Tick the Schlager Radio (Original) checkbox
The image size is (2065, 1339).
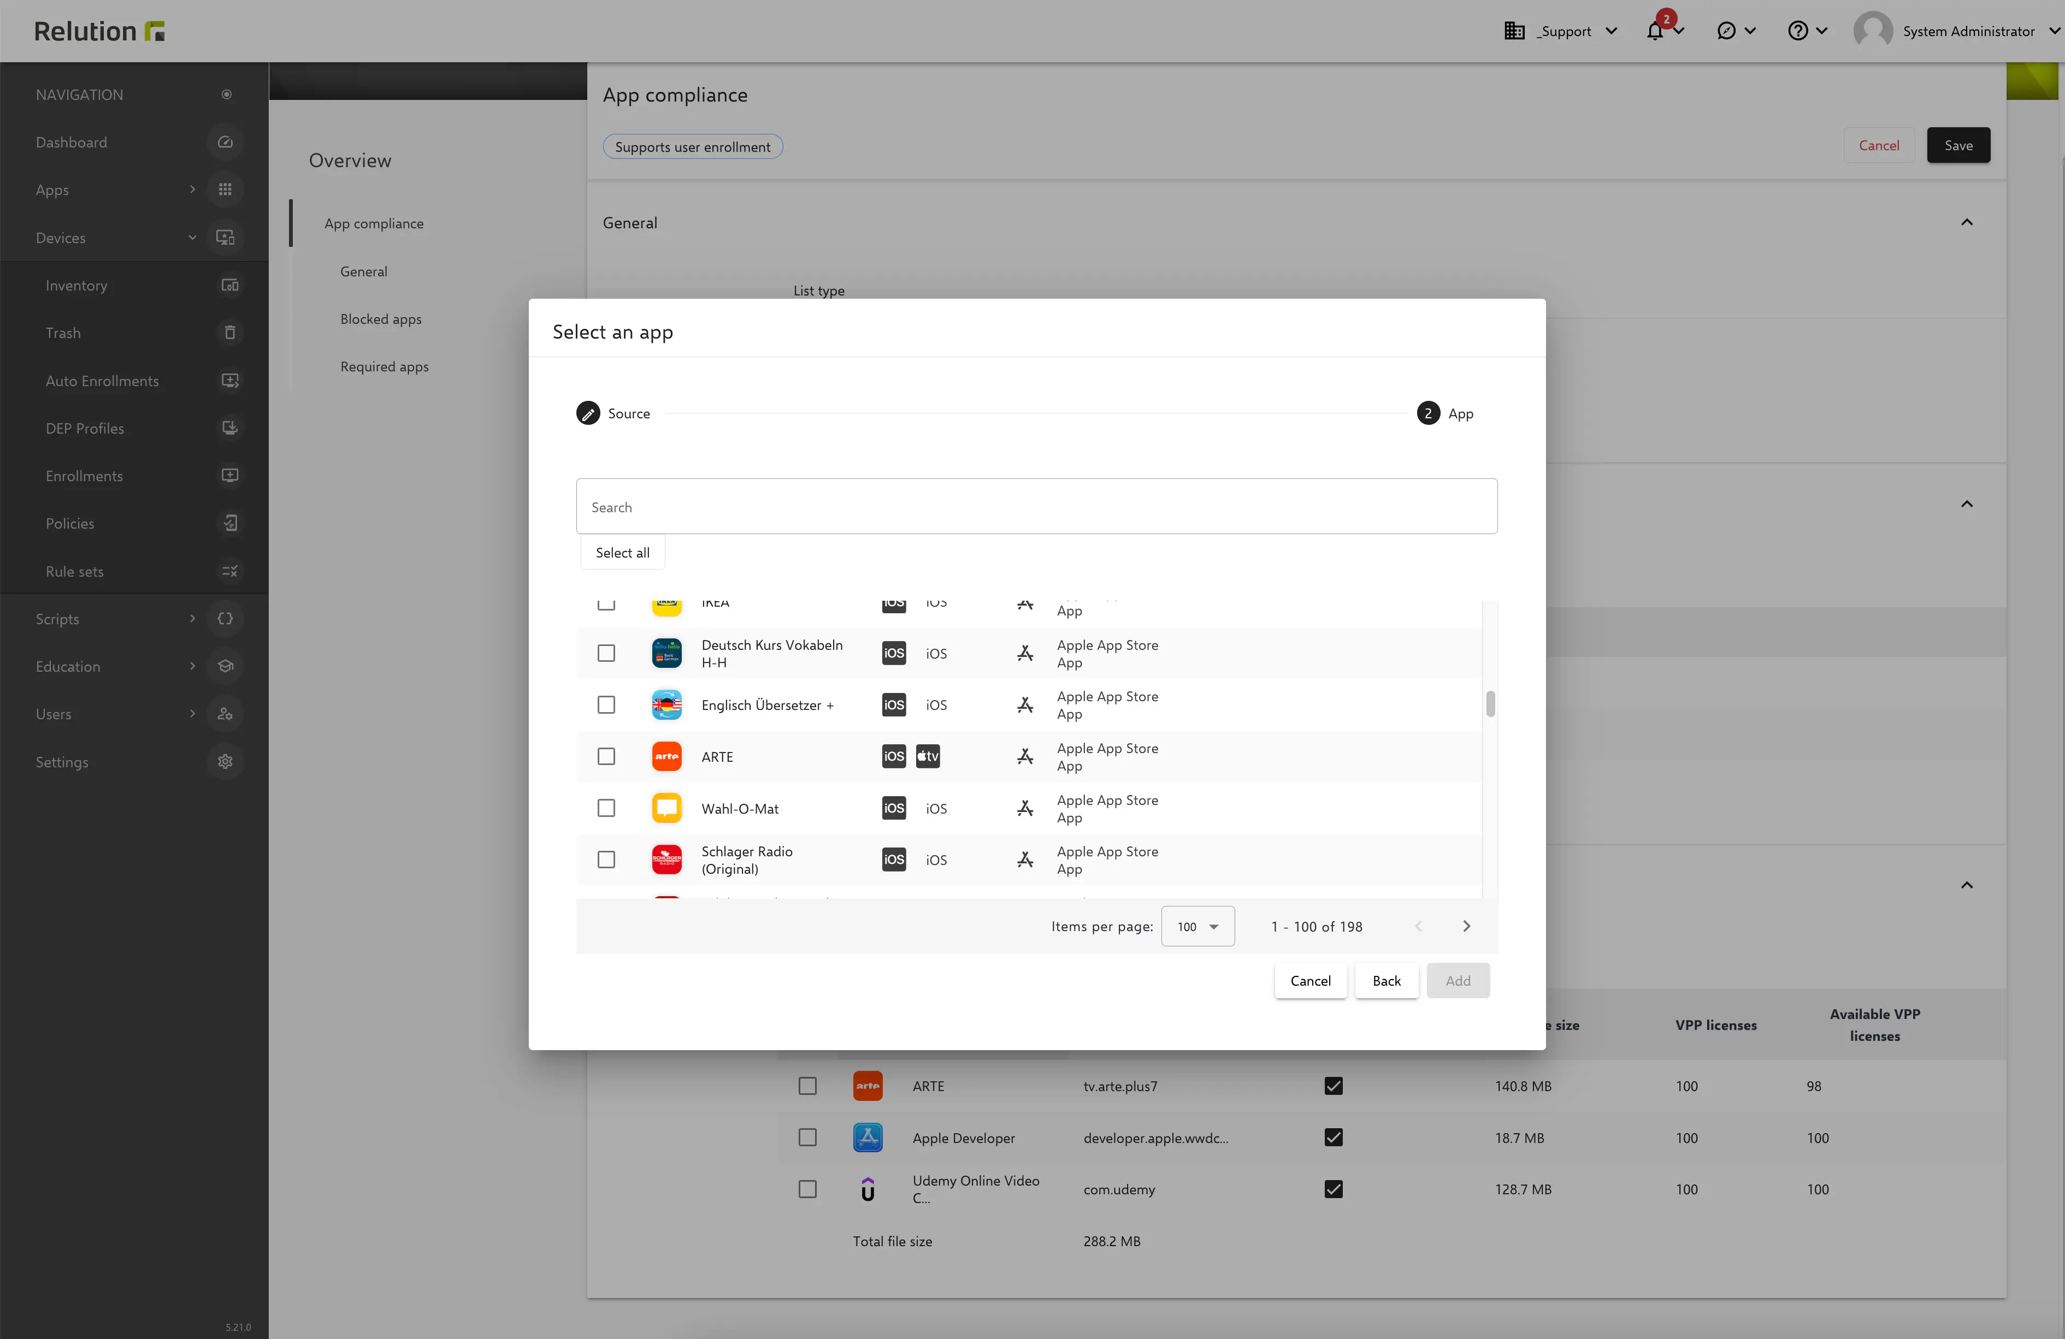tap(606, 860)
